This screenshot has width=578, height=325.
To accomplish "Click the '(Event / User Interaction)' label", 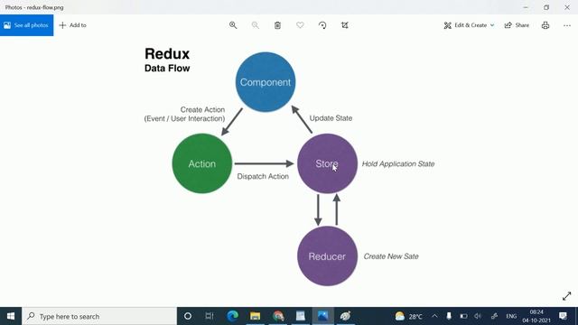I will pyautogui.click(x=184, y=118).
